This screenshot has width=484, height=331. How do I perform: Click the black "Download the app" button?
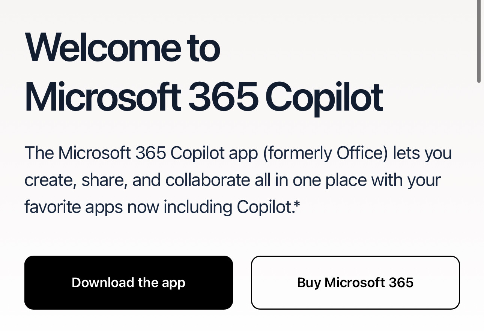click(x=128, y=282)
